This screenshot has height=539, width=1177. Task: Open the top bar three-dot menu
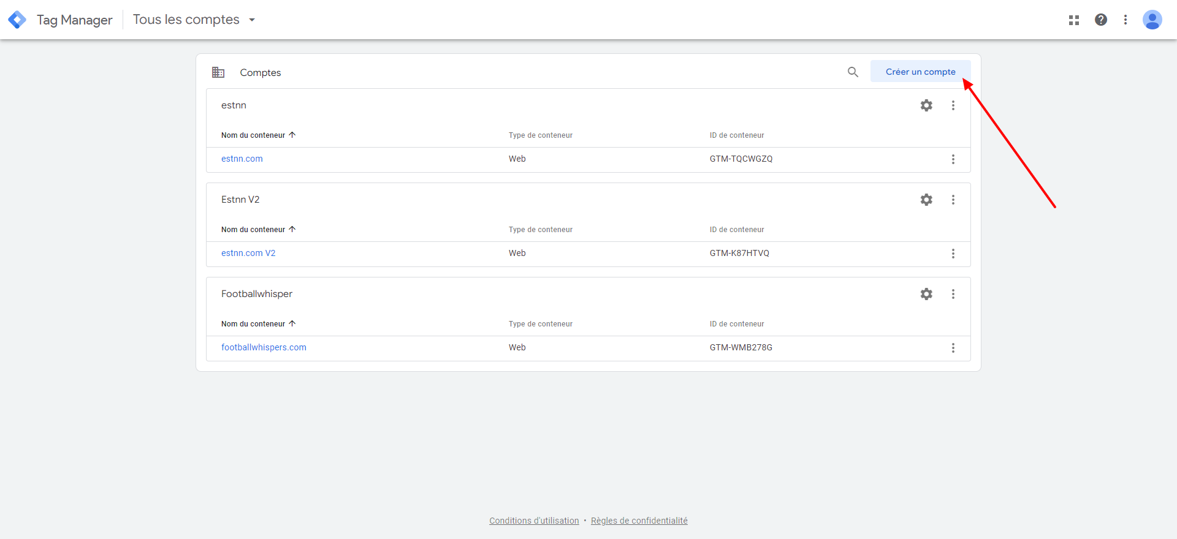(1126, 20)
